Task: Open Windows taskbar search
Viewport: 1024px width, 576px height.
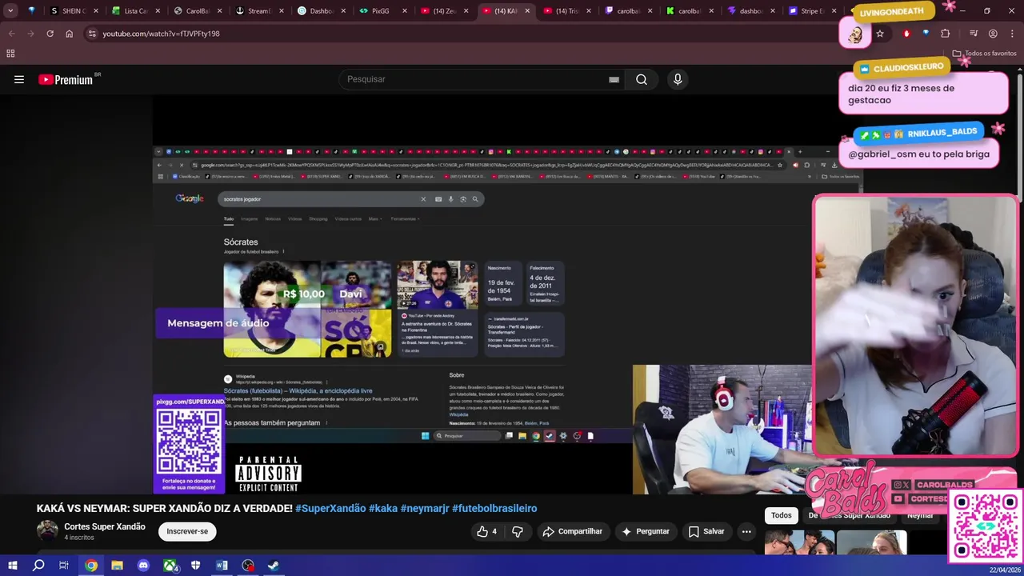Action: click(x=38, y=566)
